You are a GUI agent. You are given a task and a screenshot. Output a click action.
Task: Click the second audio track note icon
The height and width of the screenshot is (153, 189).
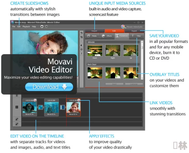point(17,124)
